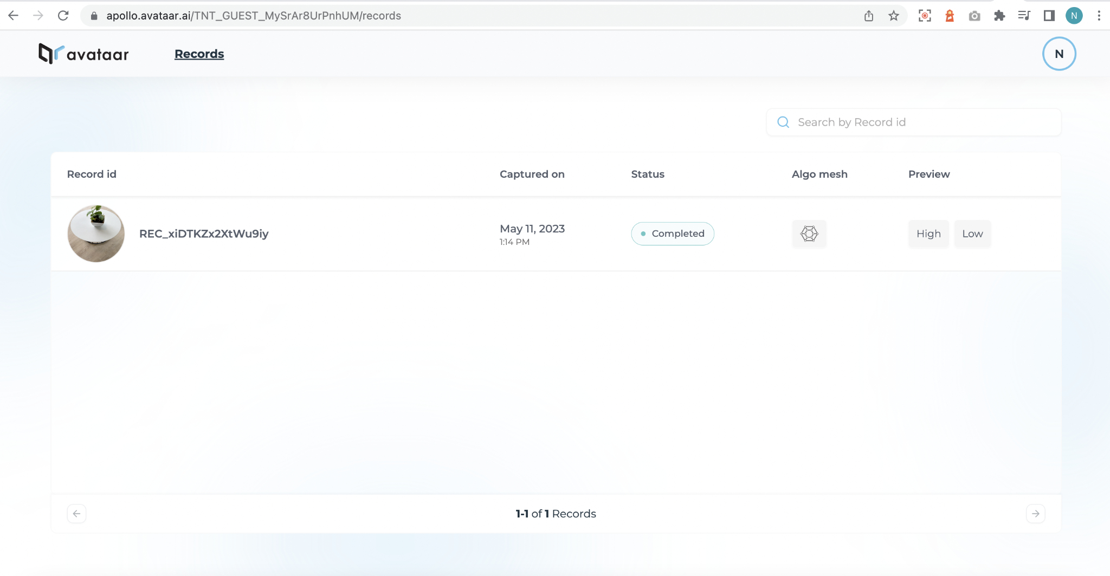Viewport: 1110px width, 576px height.
Task: Toggle the browser side panel
Action: 1049,16
